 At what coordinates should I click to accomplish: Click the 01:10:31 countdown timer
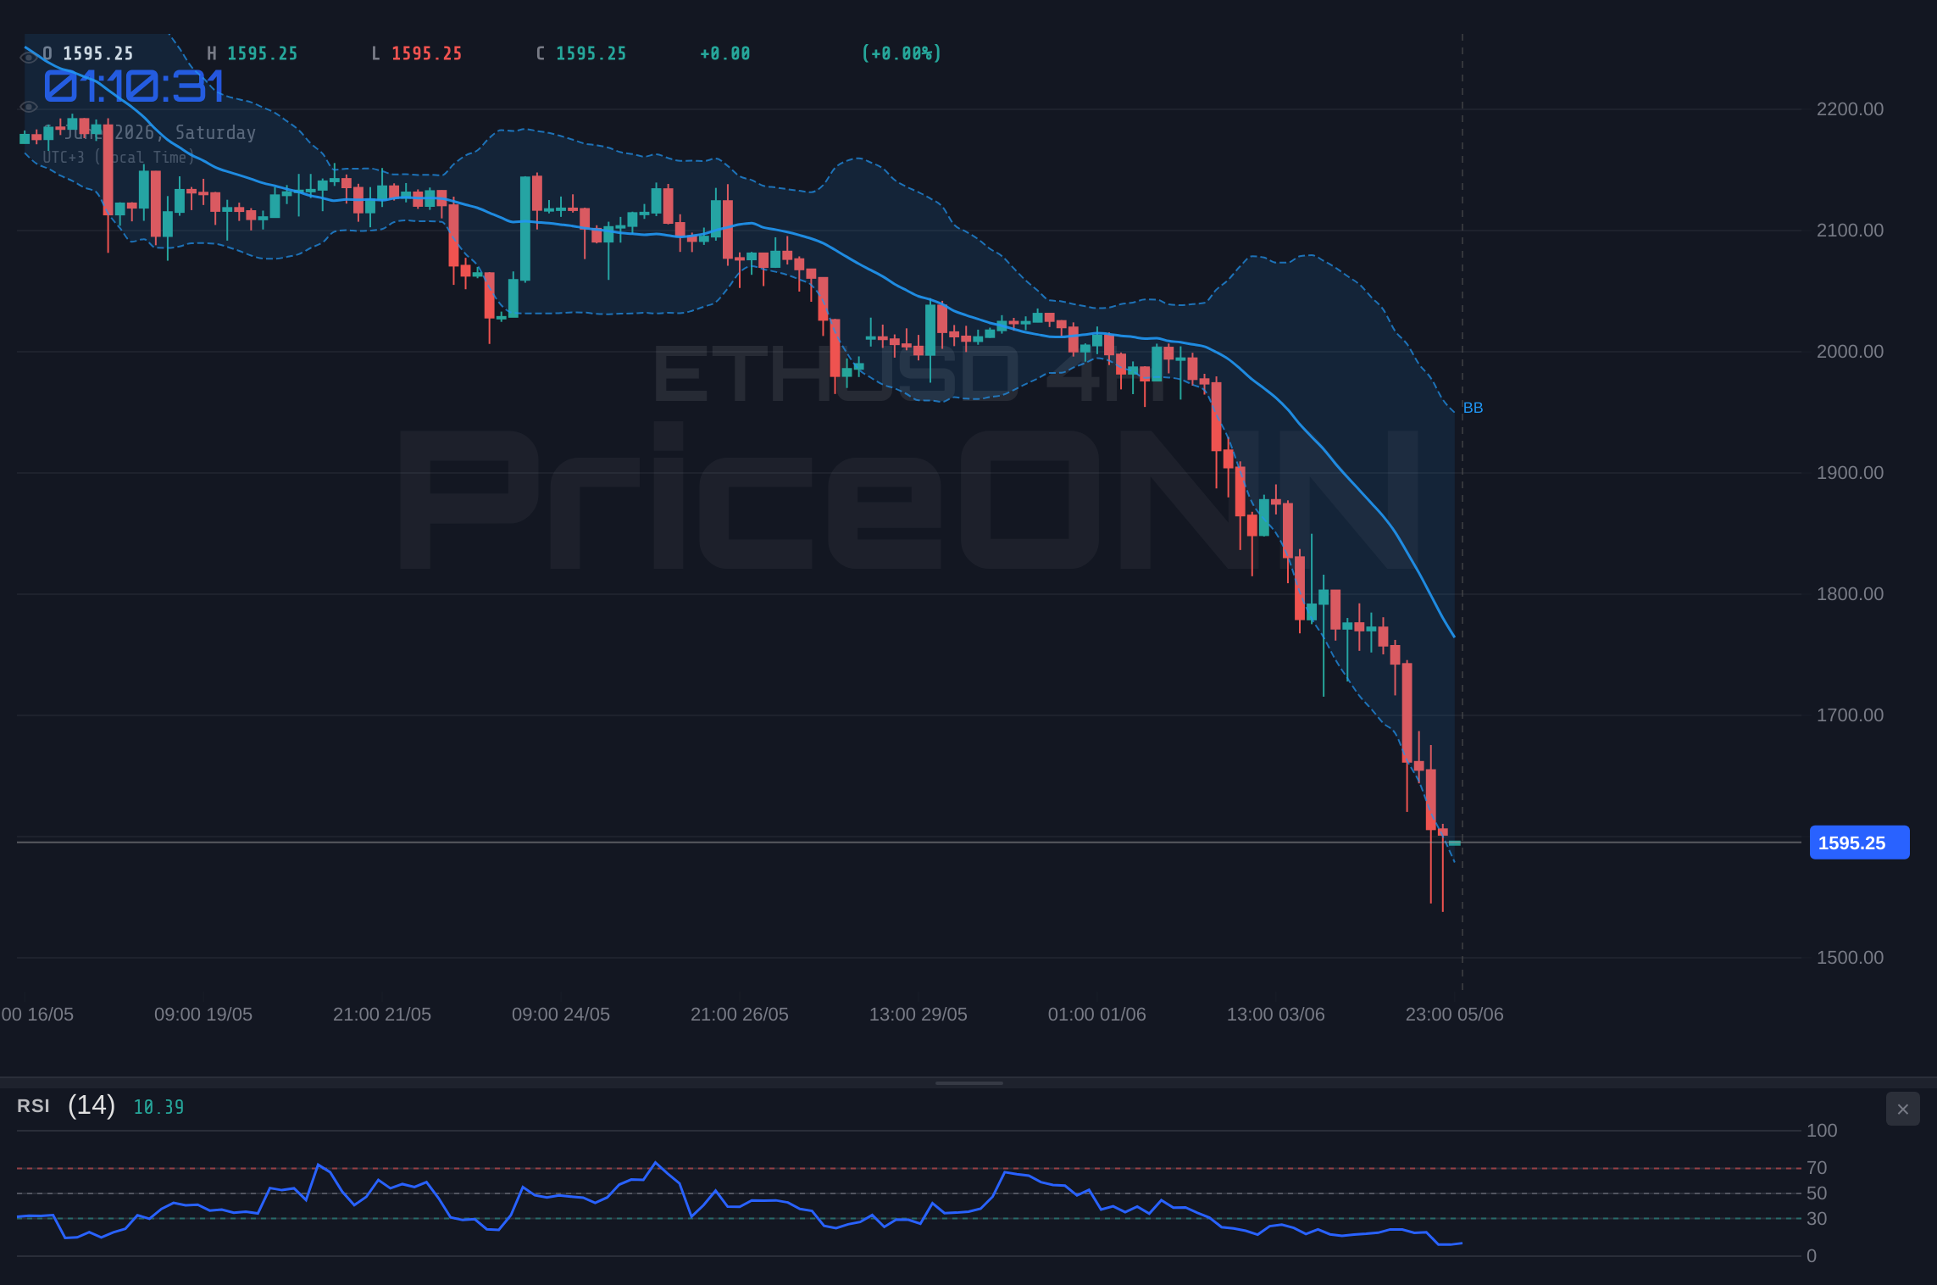(135, 86)
